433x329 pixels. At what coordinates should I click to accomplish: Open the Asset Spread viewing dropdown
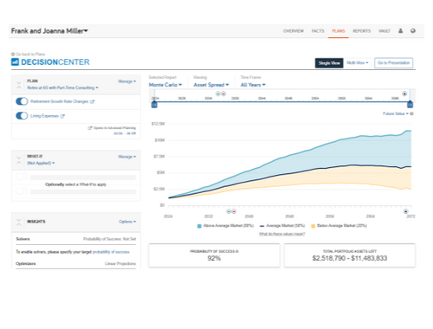click(211, 85)
